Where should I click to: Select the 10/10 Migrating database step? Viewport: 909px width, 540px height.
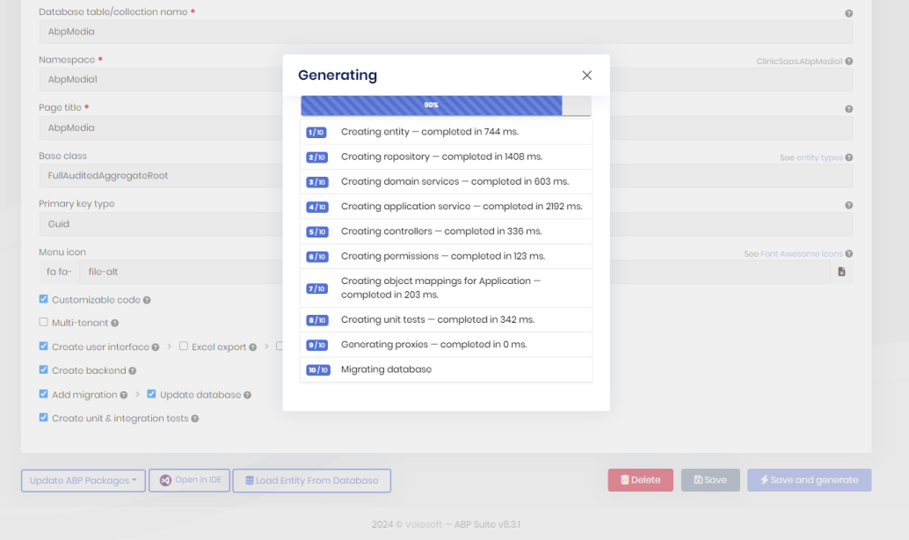tap(446, 369)
